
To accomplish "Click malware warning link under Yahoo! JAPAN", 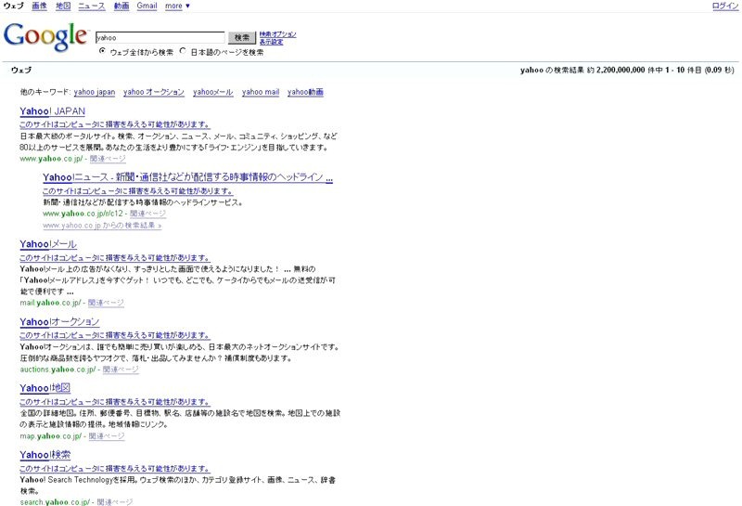I will (115, 124).
